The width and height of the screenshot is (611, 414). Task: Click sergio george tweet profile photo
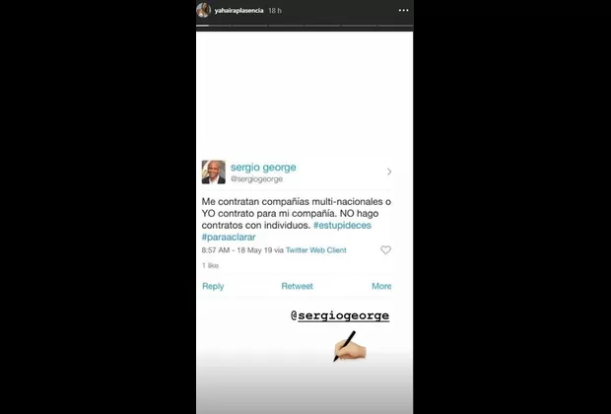point(214,172)
